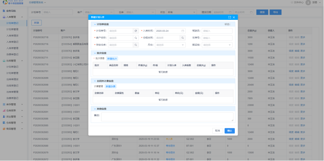324x161 pixels.
Task: Collapse the 出库管理 sidebar group
Action: point(22,61)
